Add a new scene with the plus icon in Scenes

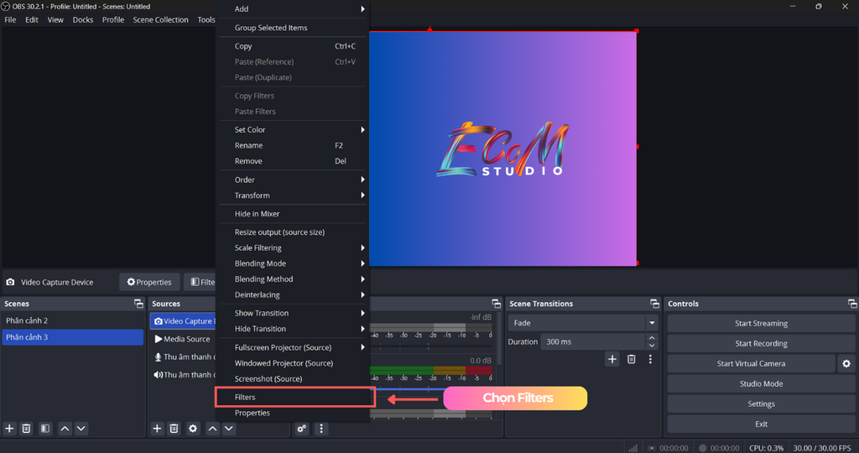tap(9, 429)
